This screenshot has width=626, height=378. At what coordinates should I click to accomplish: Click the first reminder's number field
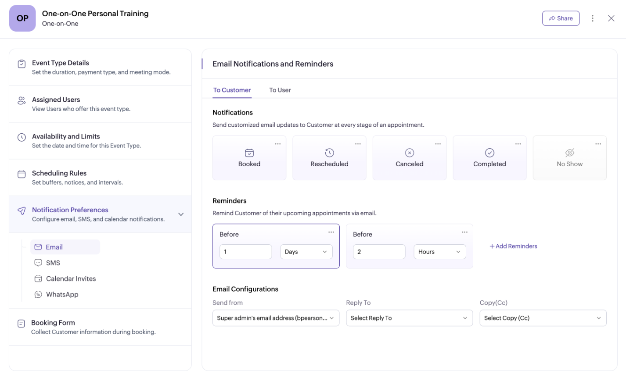246,252
